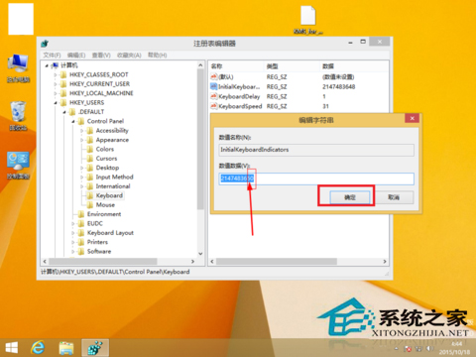The width and height of the screenshot is (476, 357).
Task: Select the HKEY_CLASSES_ROOT folder icon
Action: (x=63, y=74)
